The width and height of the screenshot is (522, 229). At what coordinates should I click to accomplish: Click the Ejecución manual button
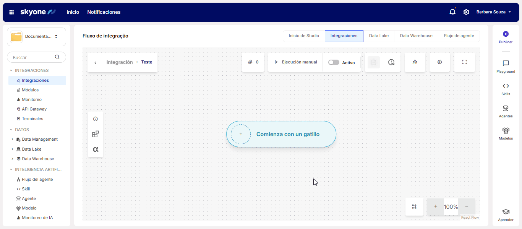(295, 62)
